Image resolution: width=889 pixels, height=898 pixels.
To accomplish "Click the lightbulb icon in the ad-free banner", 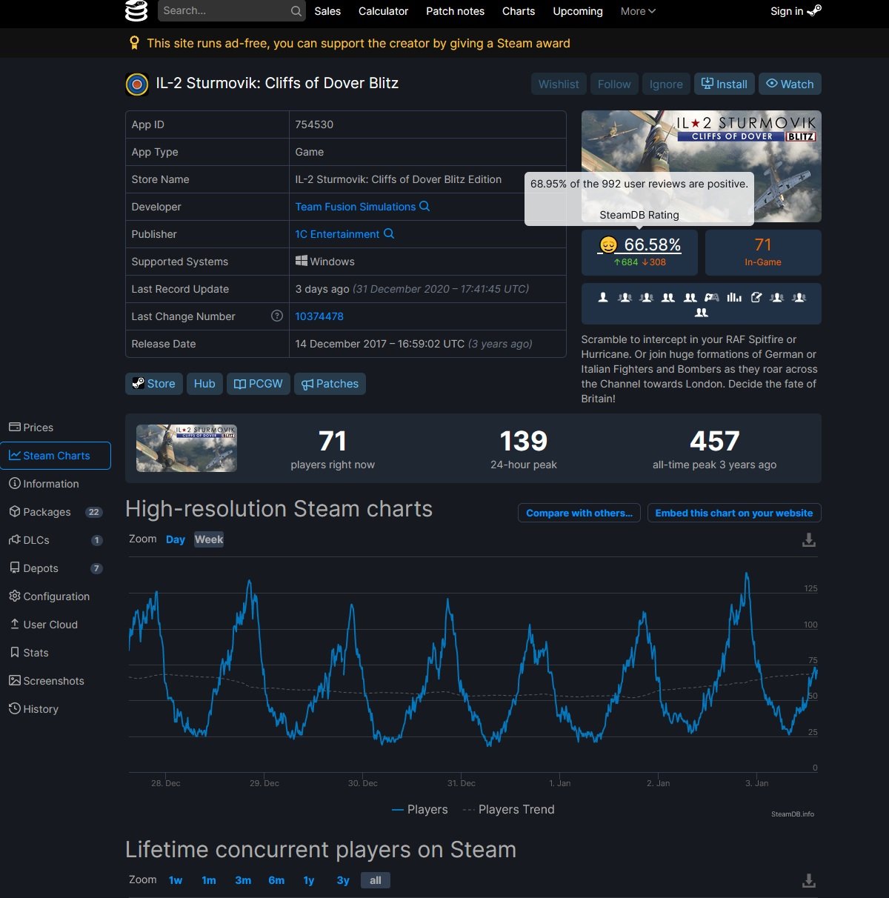I will point(134,43).
